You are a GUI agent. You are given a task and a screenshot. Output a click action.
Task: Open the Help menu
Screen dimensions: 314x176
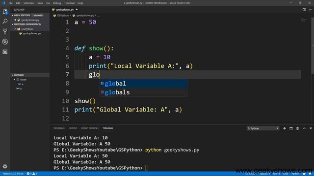(80, 3)
